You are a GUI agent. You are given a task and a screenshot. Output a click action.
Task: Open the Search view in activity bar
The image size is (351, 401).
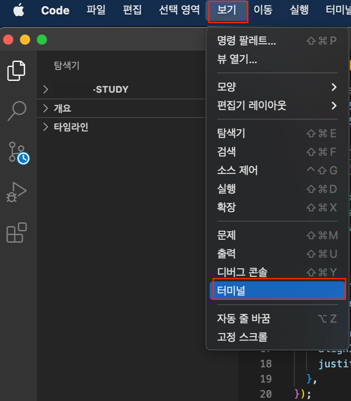point(17,111)
